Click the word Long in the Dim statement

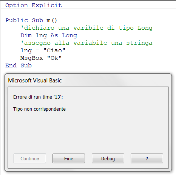click(x=69, y=36)
